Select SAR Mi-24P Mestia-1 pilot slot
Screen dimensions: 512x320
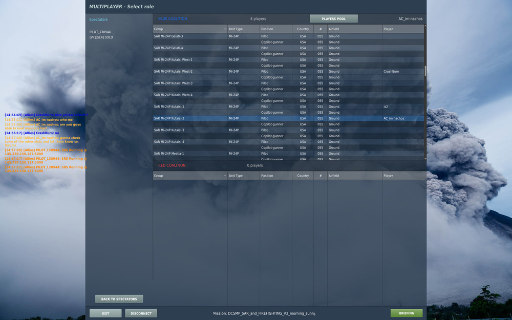pos(288,154)
